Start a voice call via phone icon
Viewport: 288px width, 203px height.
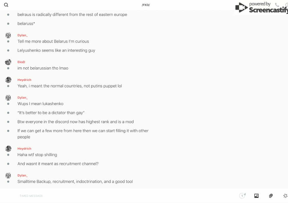pyautogui.click(x=277, y=5)
